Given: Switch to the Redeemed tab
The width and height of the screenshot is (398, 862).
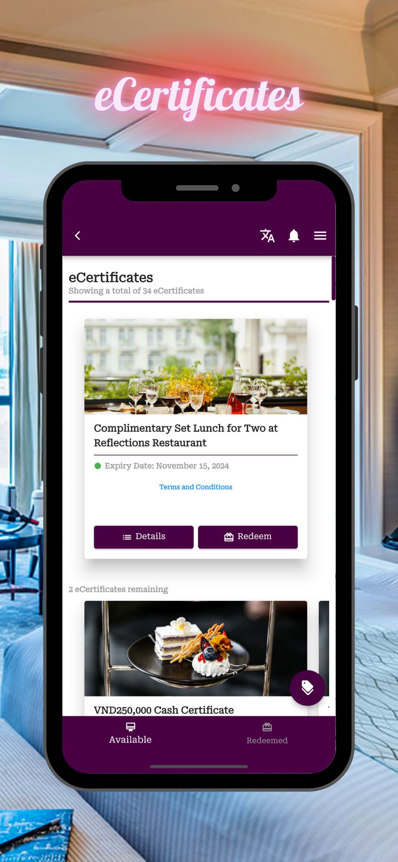Looking at the screenshot, I should tap(267, 734).
